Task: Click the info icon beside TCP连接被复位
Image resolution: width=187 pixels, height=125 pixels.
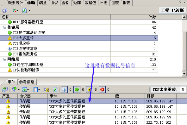Action: (x=10, y=49)
